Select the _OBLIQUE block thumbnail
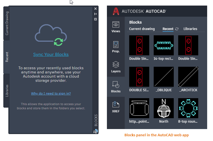 pyautogui.click(x=164, y=77)
